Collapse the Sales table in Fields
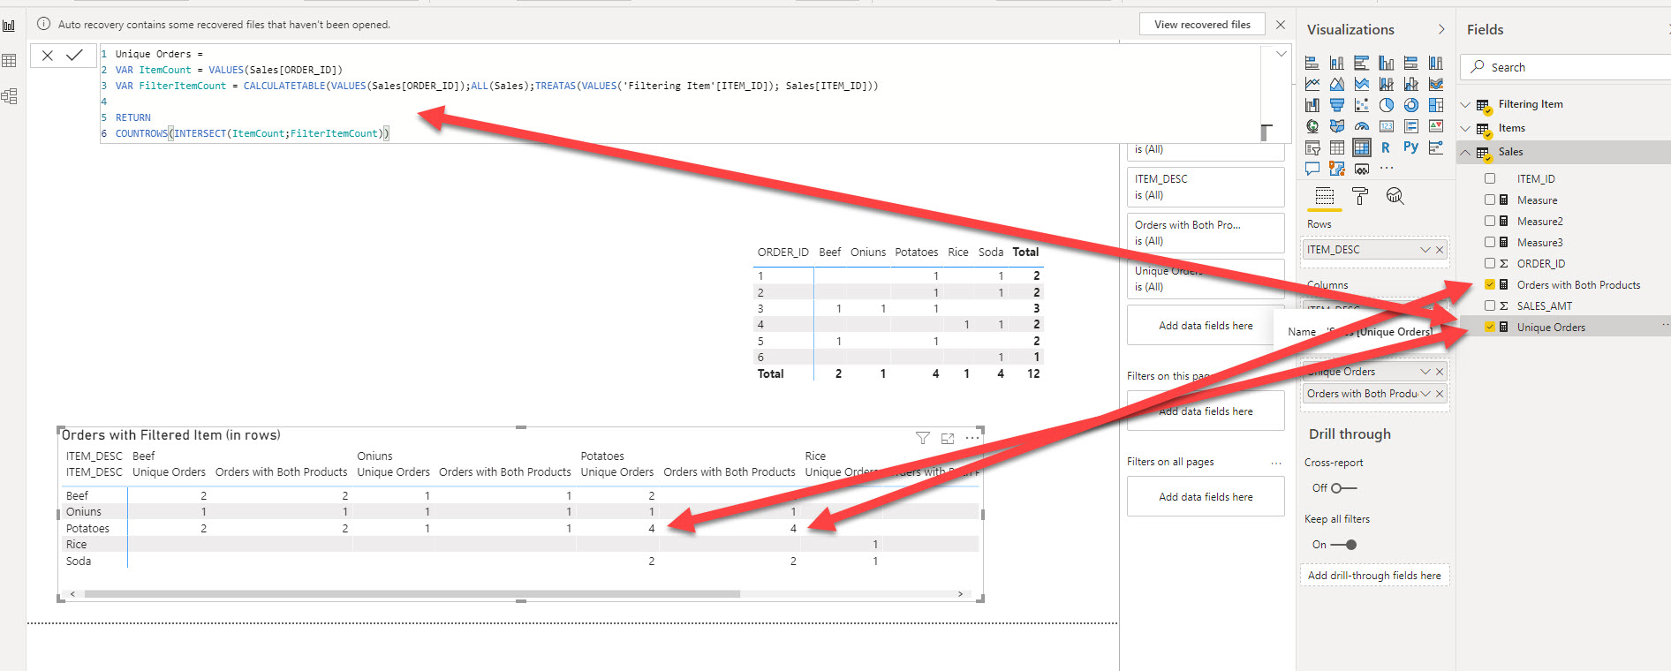1671x671 pixels. (x=1466, y=152)
